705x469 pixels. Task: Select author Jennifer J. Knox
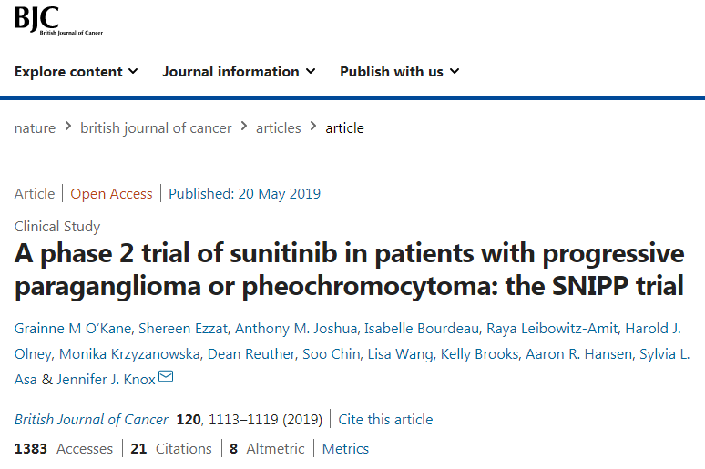point(106,380)
